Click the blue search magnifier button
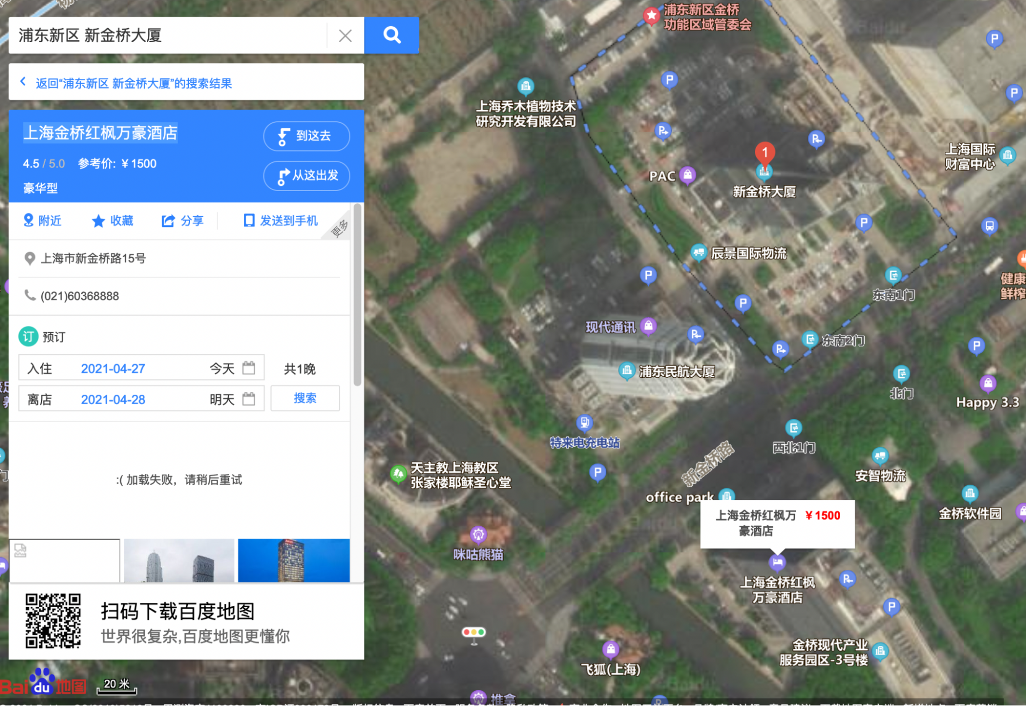This screenshot has height=706, width=1026. pos(392,35)
